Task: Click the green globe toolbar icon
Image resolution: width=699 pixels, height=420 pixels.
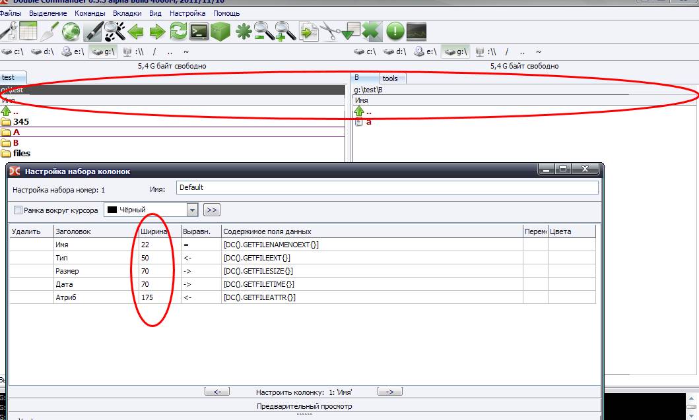Action: click(x=71, y=31)
